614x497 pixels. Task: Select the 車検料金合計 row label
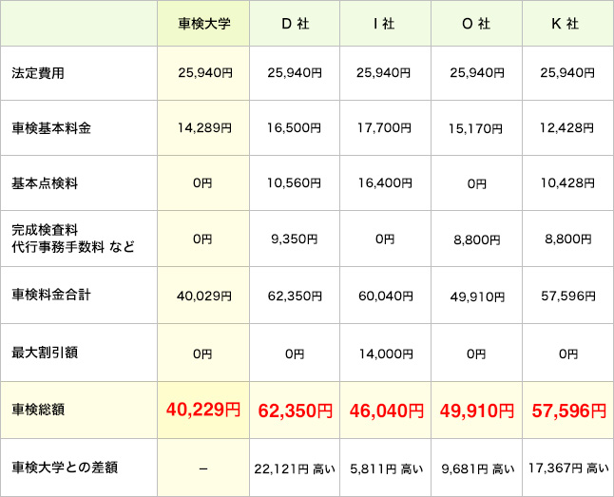pos(51,296)
